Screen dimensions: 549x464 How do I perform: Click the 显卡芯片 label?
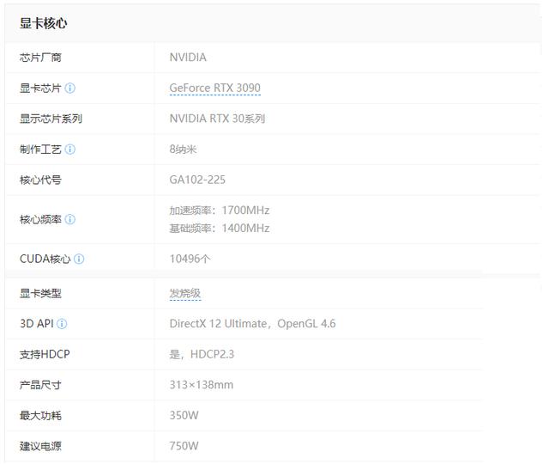(40, 88)
